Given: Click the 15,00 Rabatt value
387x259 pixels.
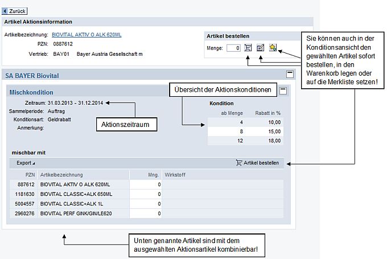Looking at the screenshot, I should pyautogui.click(x=274, y=131).
